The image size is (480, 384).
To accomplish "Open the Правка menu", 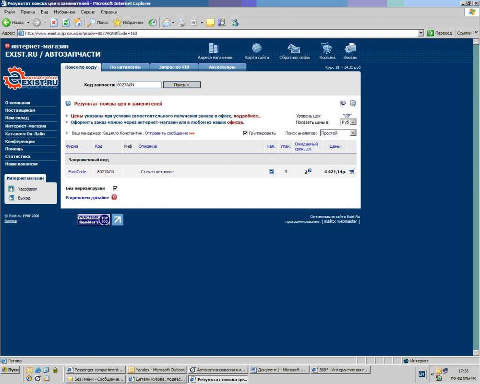I will pyautogui.click(x=27, y=12).
